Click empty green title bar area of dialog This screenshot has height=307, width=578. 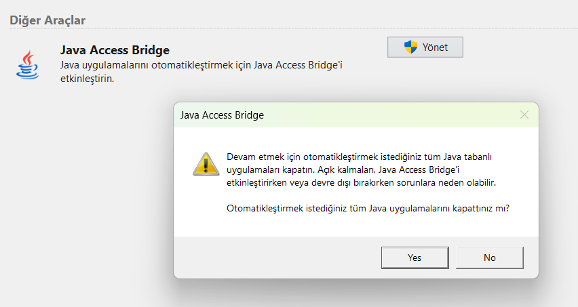pyautogui.click(x=387, y=115)
